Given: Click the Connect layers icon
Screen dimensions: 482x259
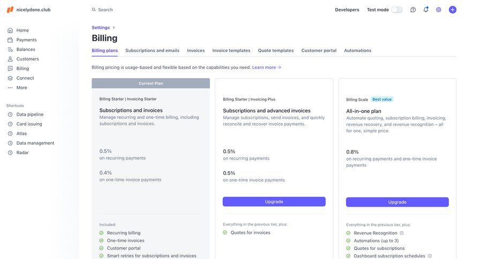Looking at the screenshot, I should click(10, 78).
